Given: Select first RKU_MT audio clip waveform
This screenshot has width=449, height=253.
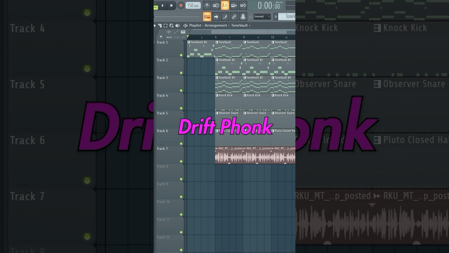Looking at the screenshot, I should 229,157.
